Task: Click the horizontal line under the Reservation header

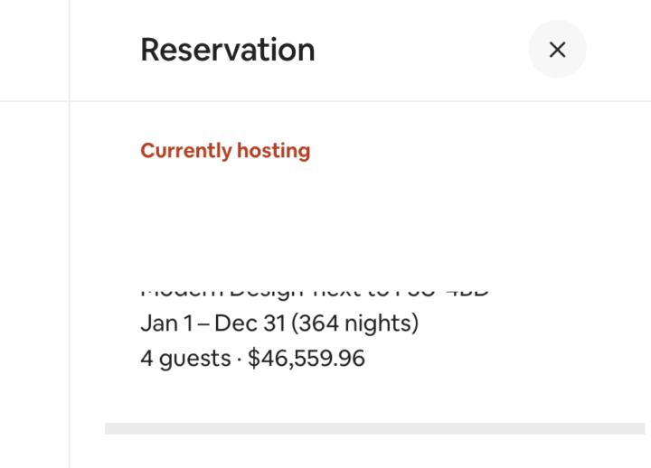Action: coord(362,101)
